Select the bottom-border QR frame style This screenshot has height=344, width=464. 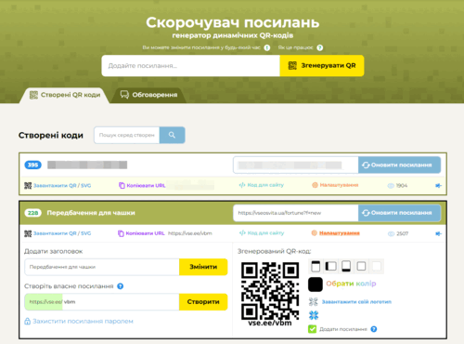click(x=346, y=266)
